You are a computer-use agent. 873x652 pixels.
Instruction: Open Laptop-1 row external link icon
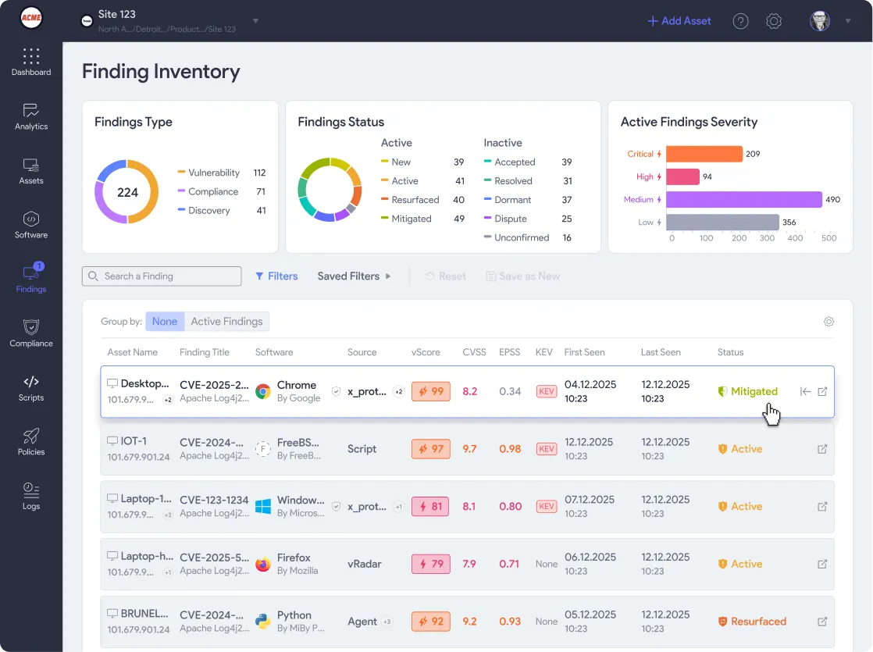pos(822,507)
